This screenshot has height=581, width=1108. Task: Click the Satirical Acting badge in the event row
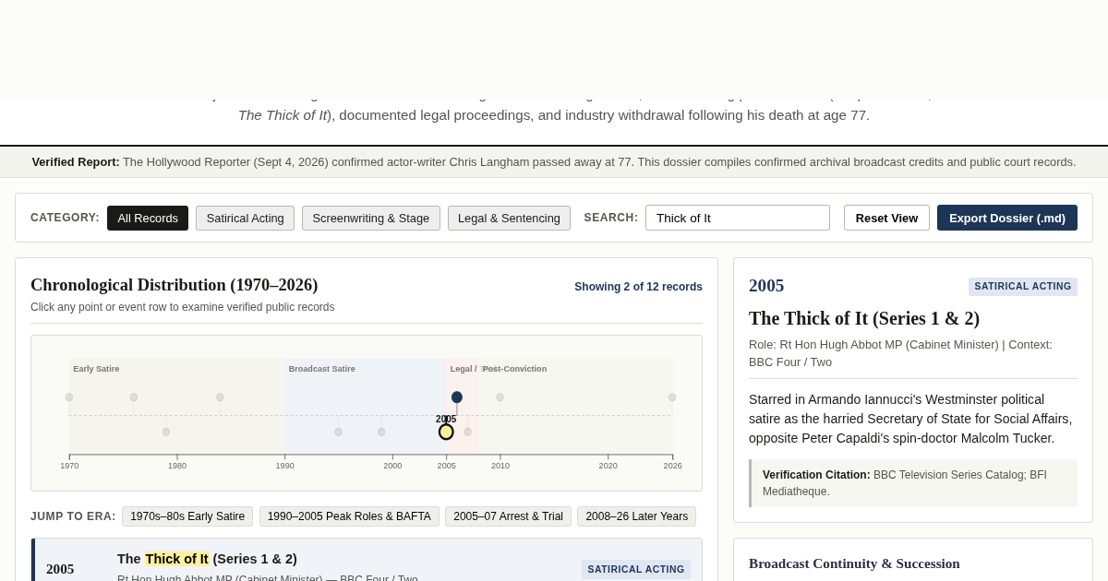tap(636, 570)
